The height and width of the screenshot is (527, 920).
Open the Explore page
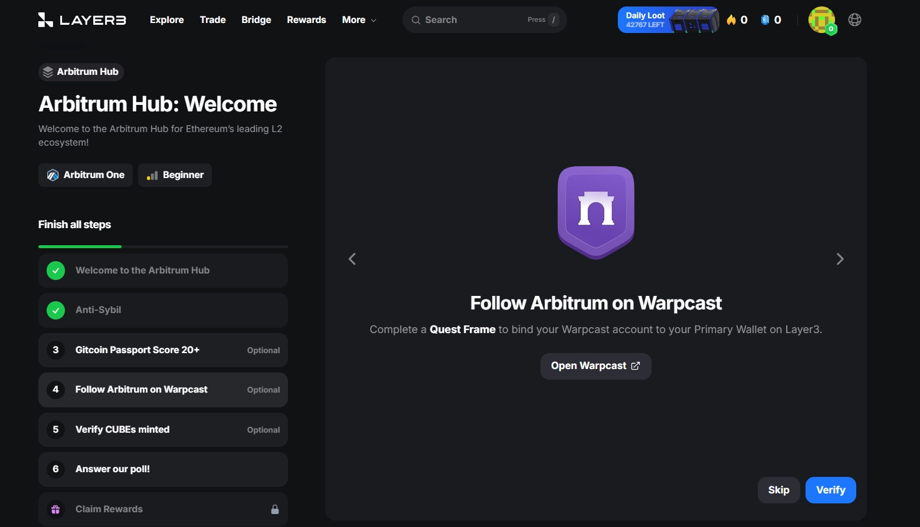[x=167, y=20]
